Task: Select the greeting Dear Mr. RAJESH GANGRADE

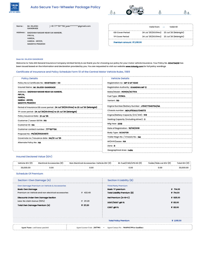Action: click(x=30, y=59)
